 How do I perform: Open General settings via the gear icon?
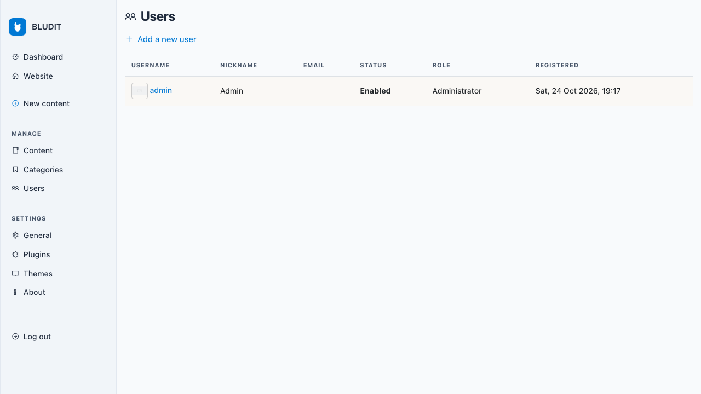pos(15,235)
